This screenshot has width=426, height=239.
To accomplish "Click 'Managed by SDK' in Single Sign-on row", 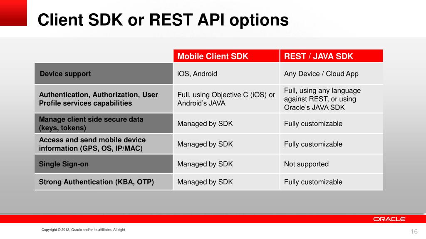I will pos(226,164).
